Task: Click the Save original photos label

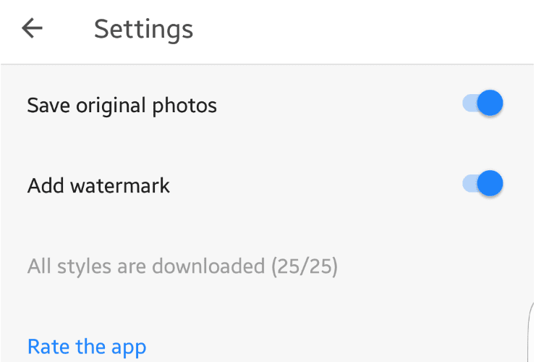Action: click(x=122, y=106)
